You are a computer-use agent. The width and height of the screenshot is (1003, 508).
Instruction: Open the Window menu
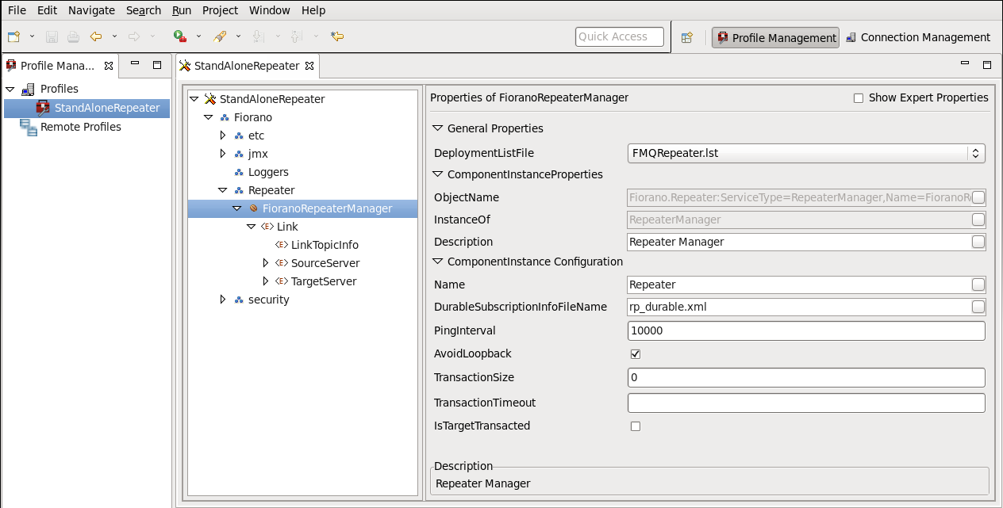[x=270, y=10]
